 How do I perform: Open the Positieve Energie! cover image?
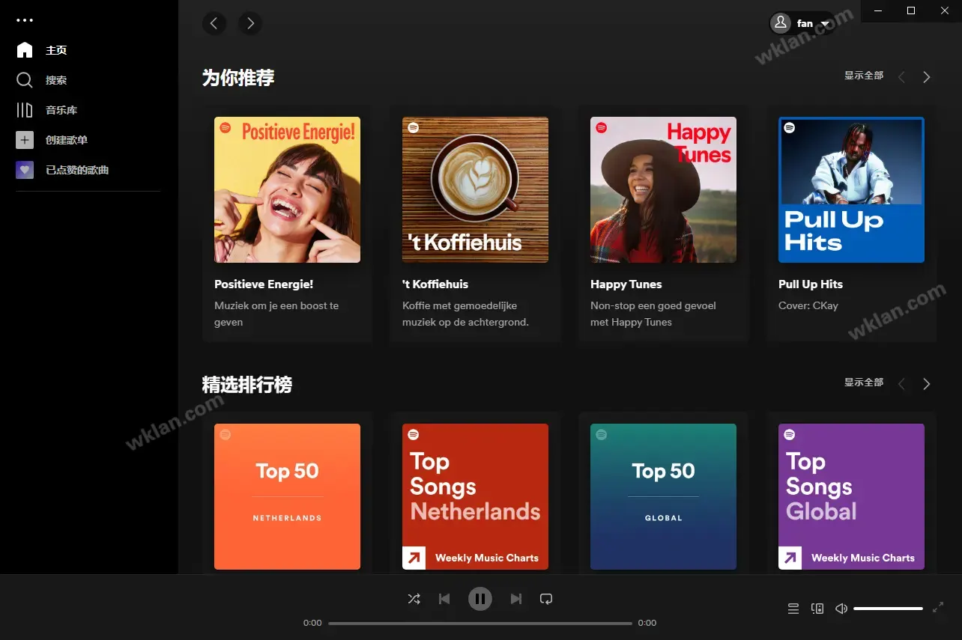pyautogui.click(x=287, y=189)
